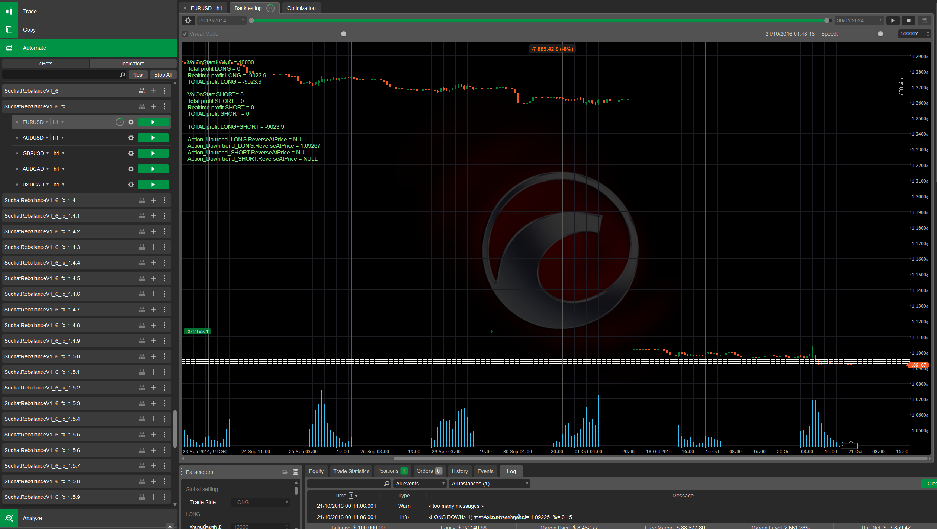Open the Optimization tab
937x529 pixels.
(x=301, y=8)
